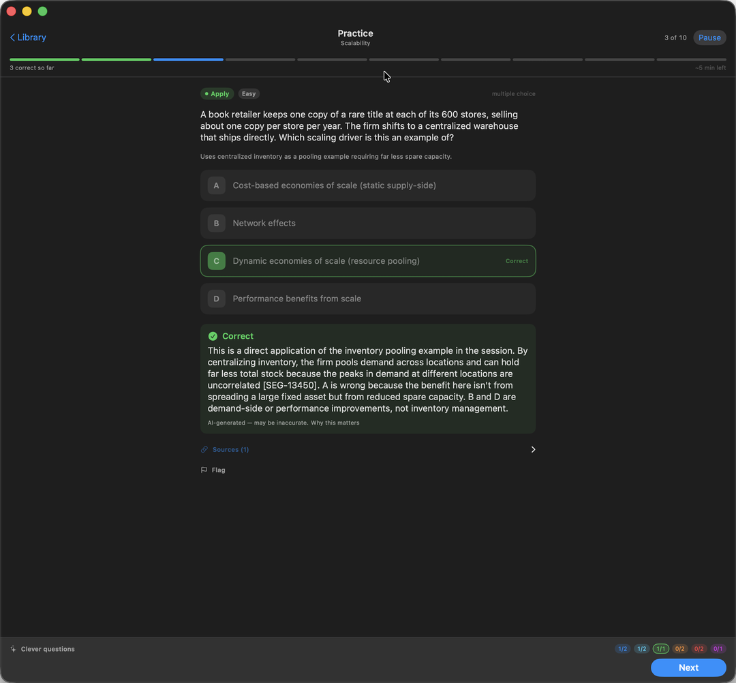Click the sparkle icon beside Clever questions
The image size is (736, 683).
13,649
